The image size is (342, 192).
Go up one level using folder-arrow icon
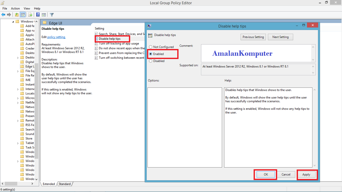(x=17, y=14)
